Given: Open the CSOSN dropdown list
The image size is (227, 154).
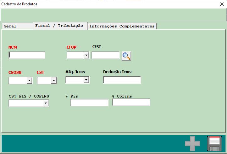Looking at the screenshot, I should (x=29, y=81).
